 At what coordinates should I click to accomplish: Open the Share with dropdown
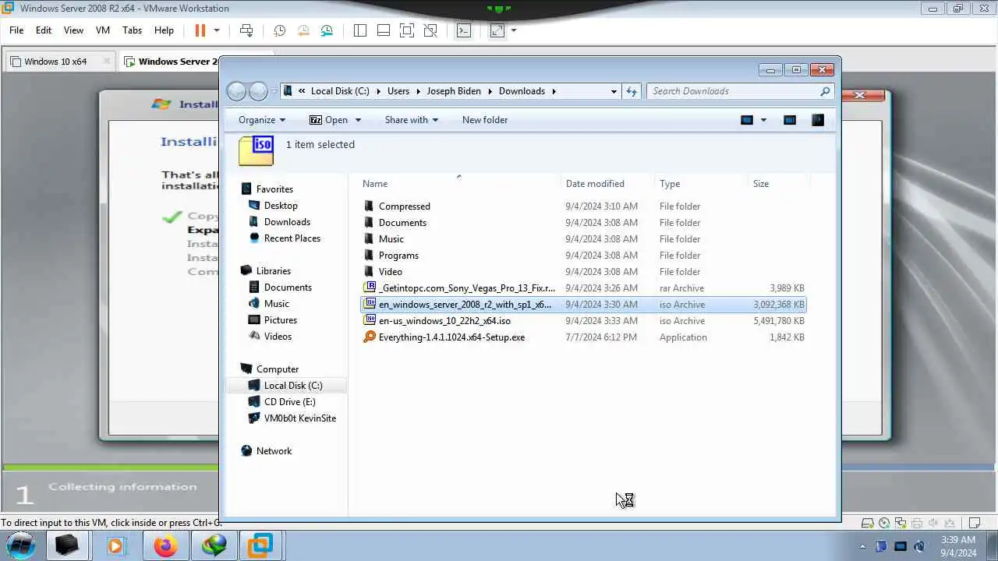click(412, 120)
